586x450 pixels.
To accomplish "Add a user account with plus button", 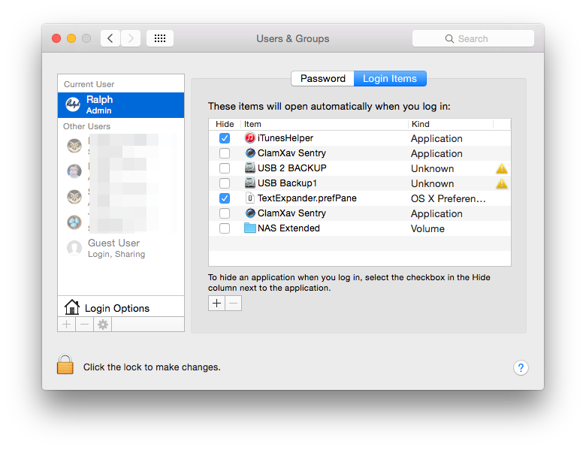I will tap(67, 325).
